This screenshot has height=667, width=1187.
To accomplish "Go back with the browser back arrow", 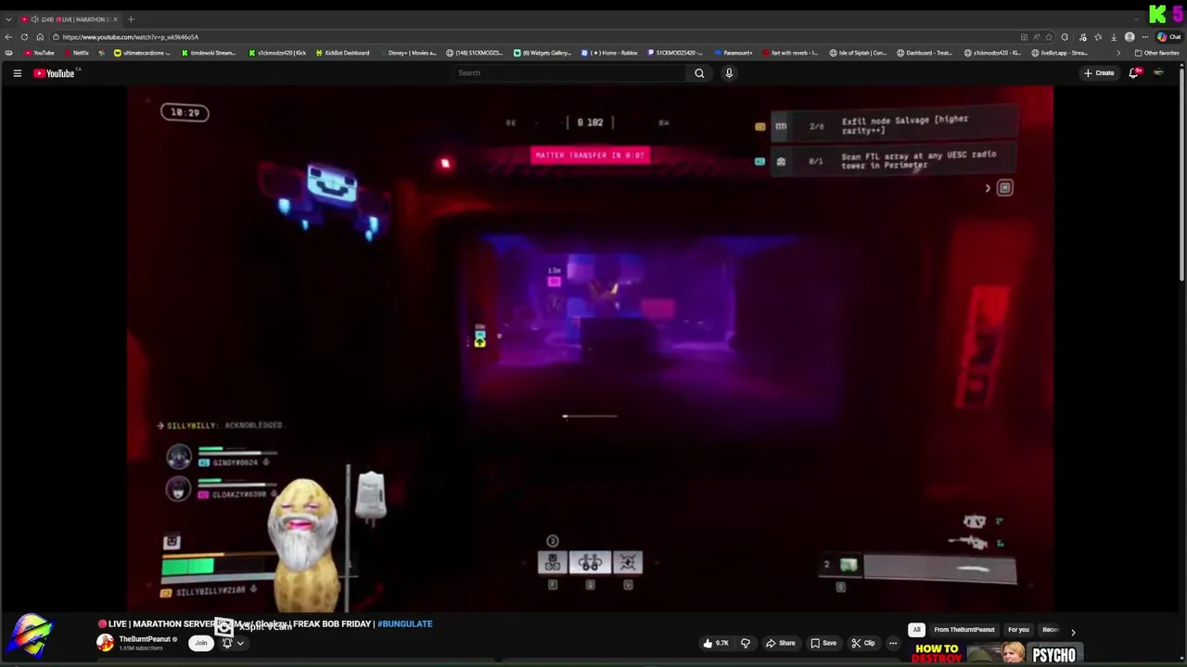I will tap(9, 37).
